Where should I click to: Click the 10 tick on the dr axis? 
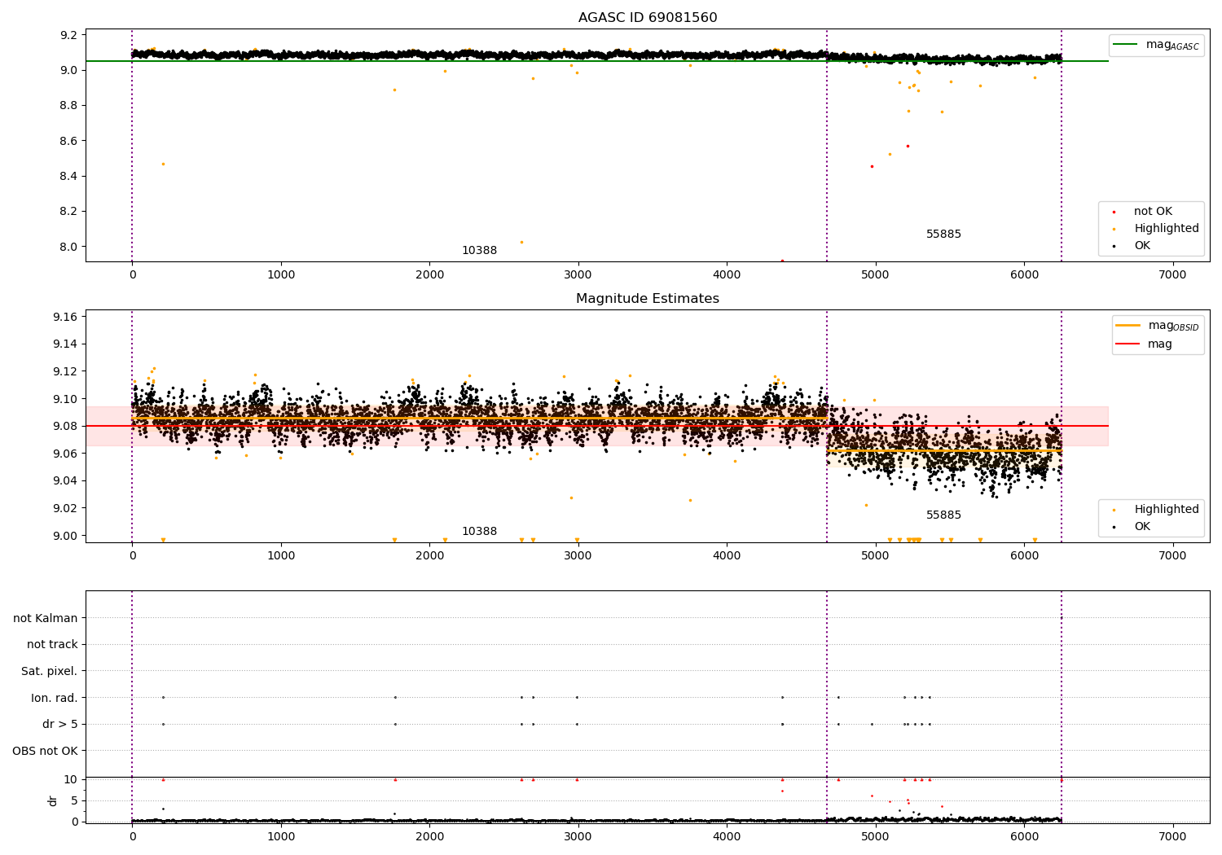click(71, 779)
